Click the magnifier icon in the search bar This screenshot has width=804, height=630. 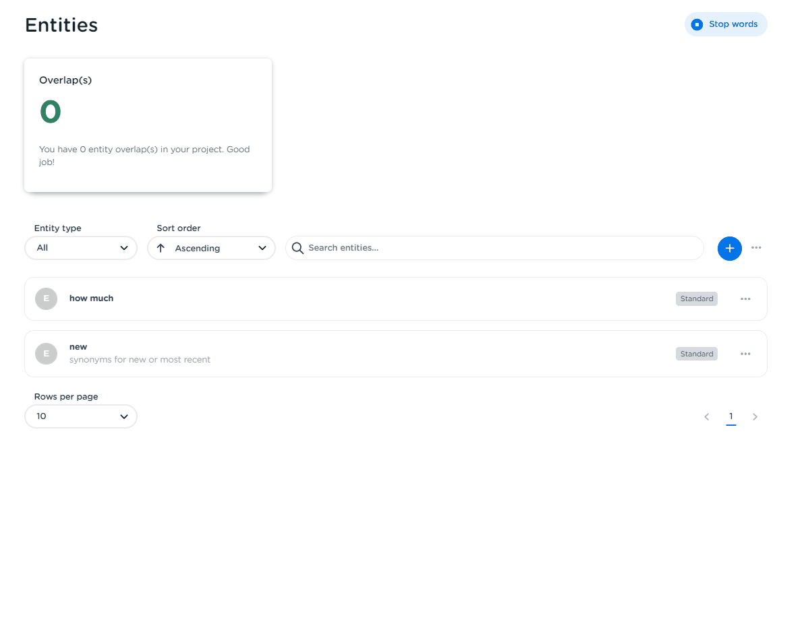pyautogui.click(x=297, y=248)
